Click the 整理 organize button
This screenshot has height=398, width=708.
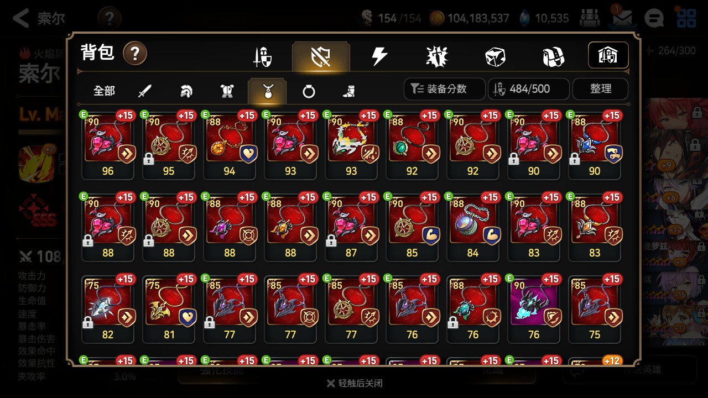click(600, 89)
